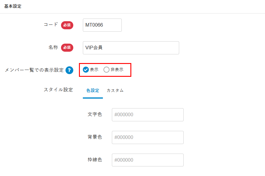The height and width of the screenshot is (176, 265).
Task: Click the 文字色 color code input
Action: (147, 115)
